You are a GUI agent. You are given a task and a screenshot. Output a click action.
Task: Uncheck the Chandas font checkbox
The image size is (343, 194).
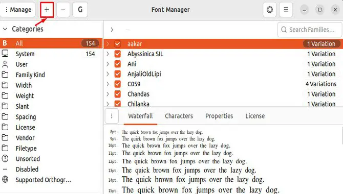point(117,94)
